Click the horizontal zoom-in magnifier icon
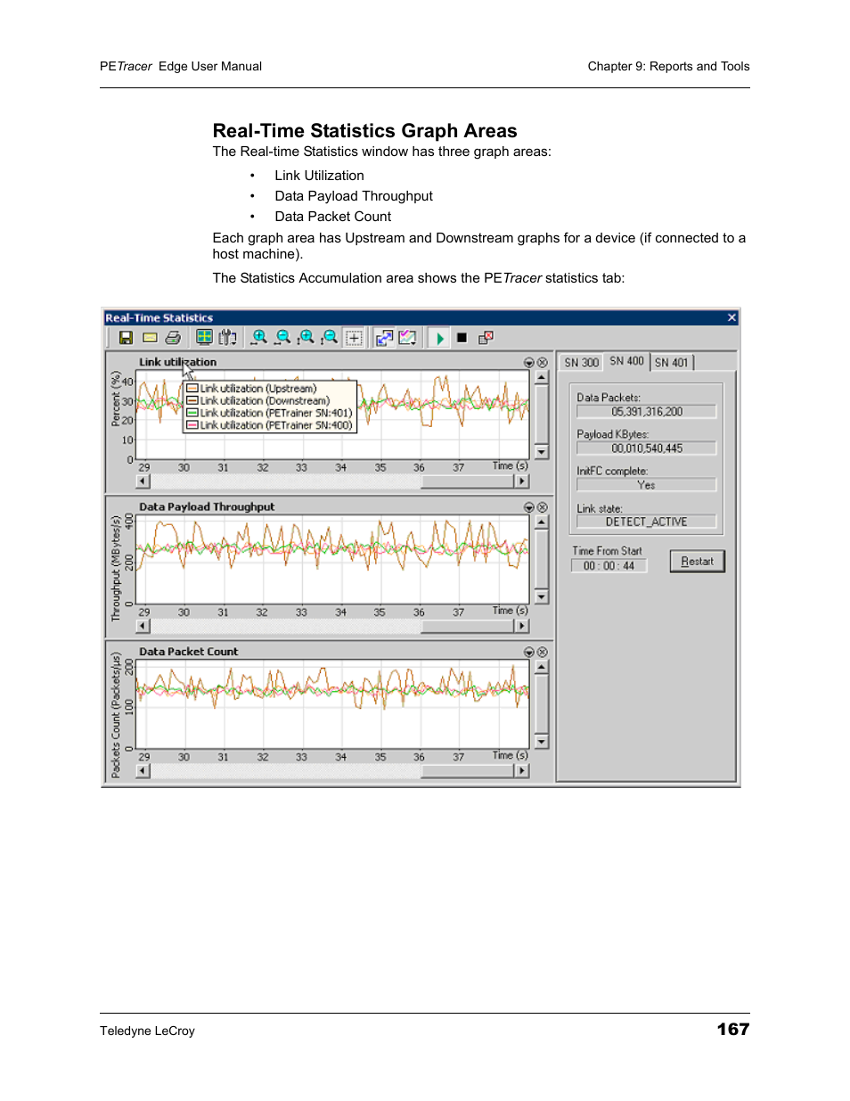 click(259, 337)
